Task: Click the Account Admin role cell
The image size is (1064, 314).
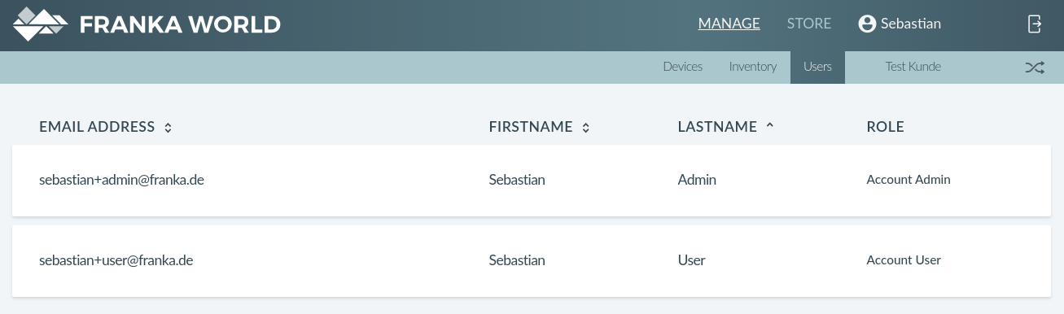Action: click(x=909, y=180)
